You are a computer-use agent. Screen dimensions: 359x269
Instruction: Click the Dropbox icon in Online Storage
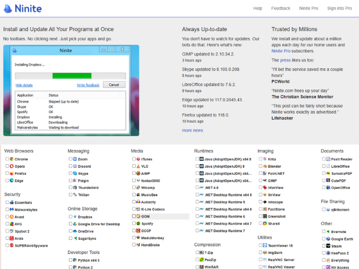click(75, 217)
